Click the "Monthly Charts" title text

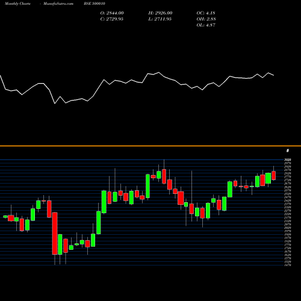click(x=17, y=4)
